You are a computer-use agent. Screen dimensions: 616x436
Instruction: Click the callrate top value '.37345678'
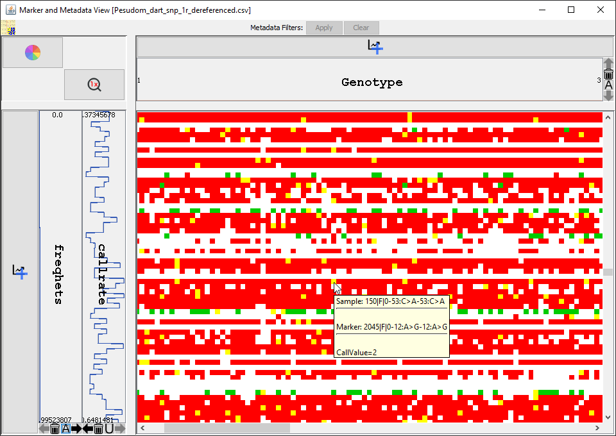[99, 115]
